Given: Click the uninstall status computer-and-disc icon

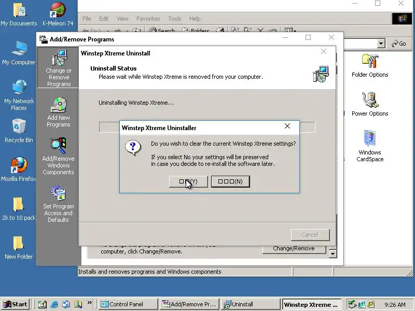Looking at the screenshot, I should (x=321, y=74).
